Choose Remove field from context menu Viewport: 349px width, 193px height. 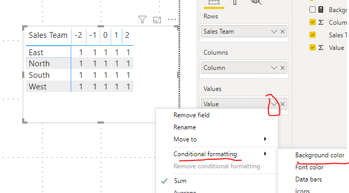[x=191, y=115]
